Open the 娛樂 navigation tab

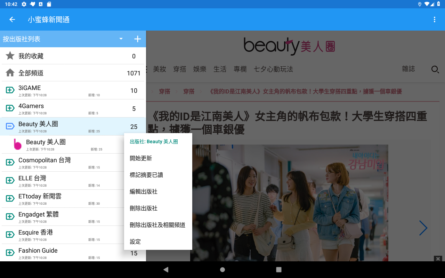(200, 69)
